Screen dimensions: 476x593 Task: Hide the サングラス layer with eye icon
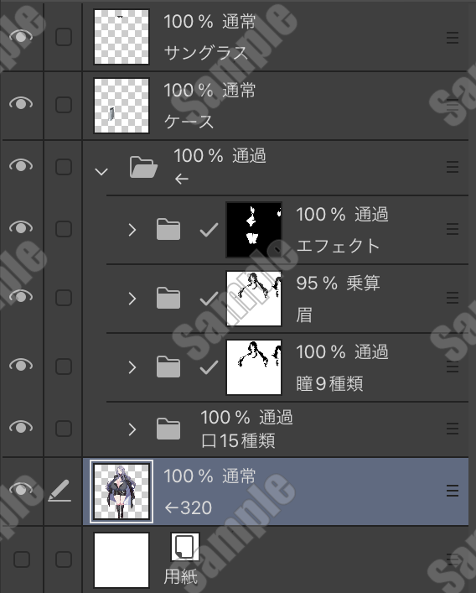[21, 36]
